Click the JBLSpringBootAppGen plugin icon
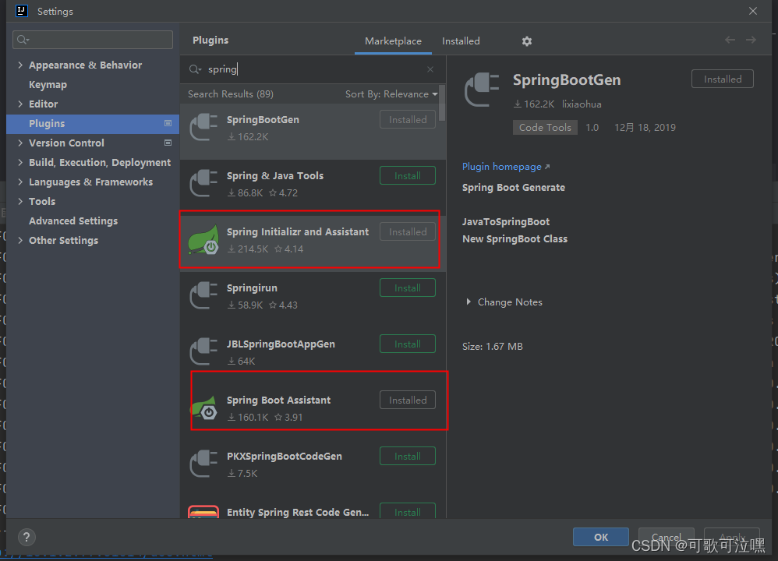Viewport: 778px width, 561px height. [x=204, y=352]
